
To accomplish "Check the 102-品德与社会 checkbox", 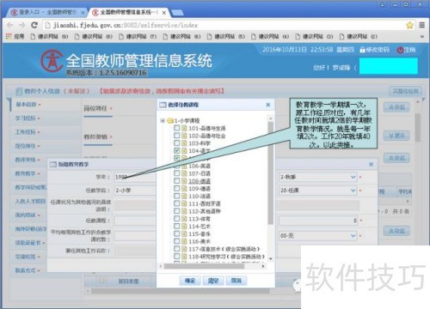I will coord(177,136).
